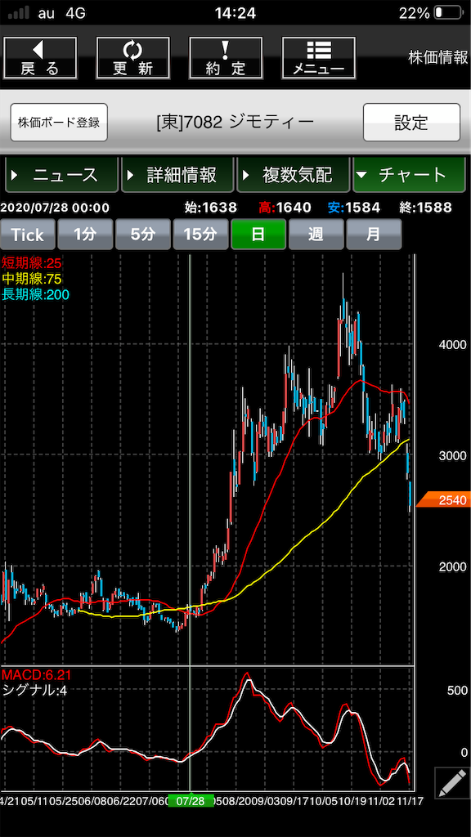Tap the 中期線:75 moving average label
The image size is (471, 837).
32,278
